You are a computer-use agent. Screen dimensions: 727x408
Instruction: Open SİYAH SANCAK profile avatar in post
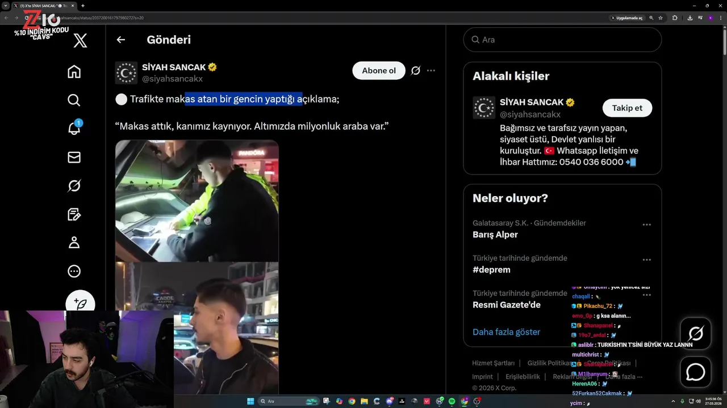point(126,73)
